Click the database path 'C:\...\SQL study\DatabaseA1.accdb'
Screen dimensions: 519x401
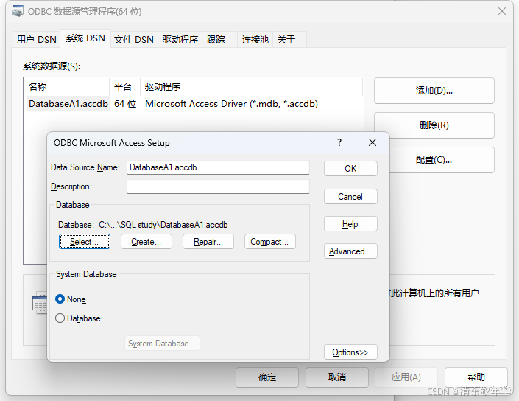[163, 225]
